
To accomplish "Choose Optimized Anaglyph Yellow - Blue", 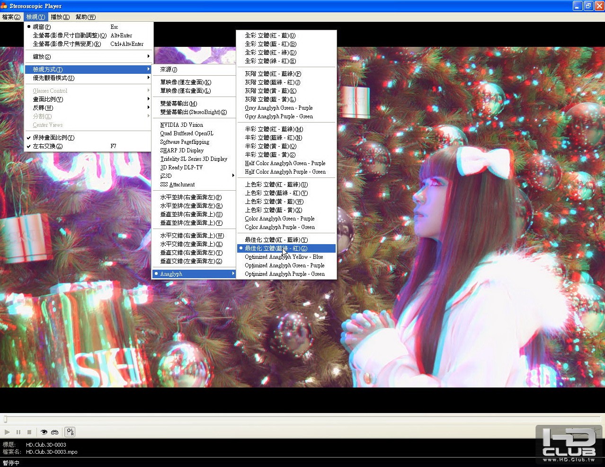I will click(286, 257).
